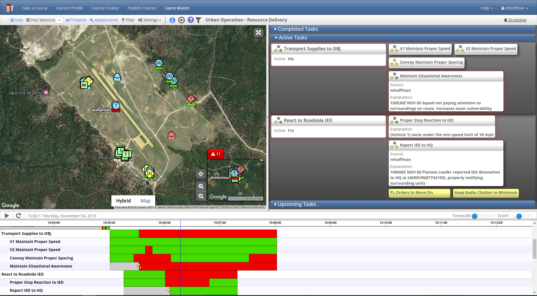
Task: Select the top blue vehicle marker
Action: click(159, 63)
